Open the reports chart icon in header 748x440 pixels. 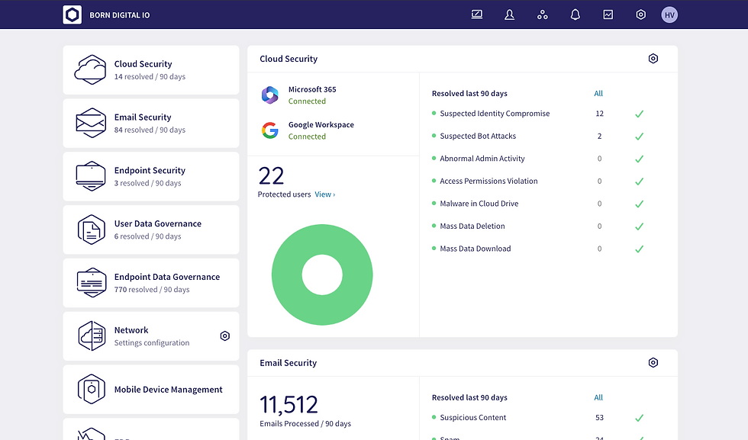coord(608,14)
